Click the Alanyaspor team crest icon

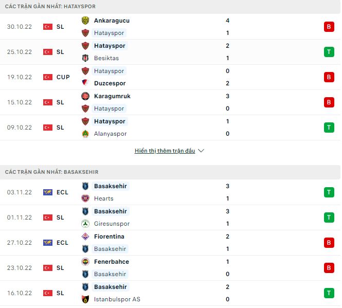coord(85,134)
